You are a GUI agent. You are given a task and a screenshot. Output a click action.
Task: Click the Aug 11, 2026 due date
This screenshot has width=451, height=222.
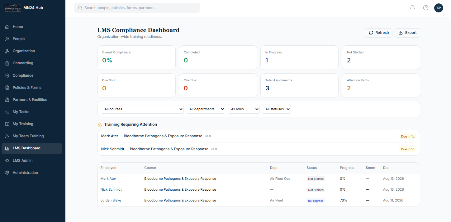pos(393,200)
